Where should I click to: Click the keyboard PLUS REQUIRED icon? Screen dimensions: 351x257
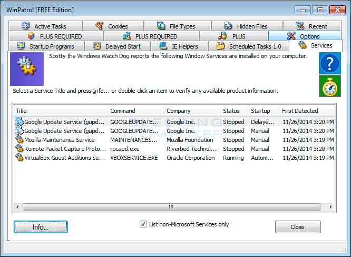126,36
